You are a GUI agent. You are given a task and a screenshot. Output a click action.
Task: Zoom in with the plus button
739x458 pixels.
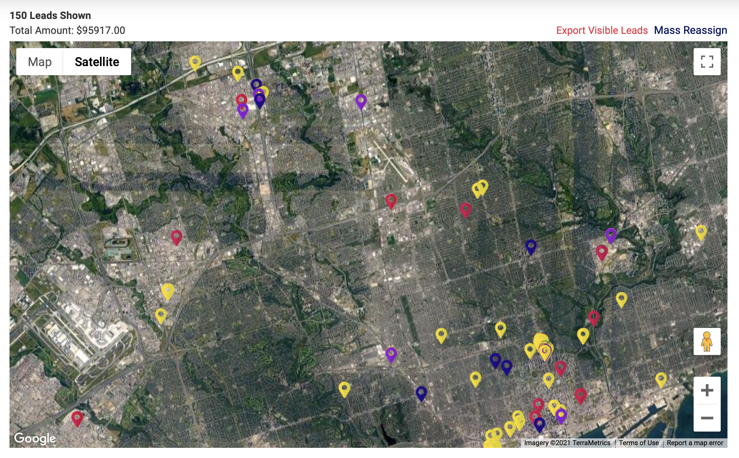707,390
